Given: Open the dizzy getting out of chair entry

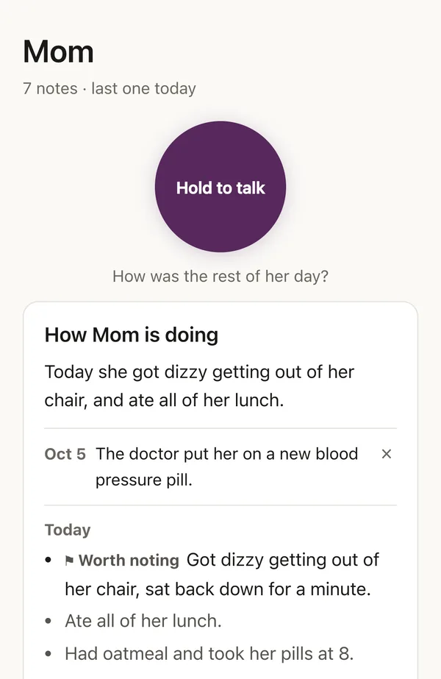Looking at the screenshot, I should 222,575.
